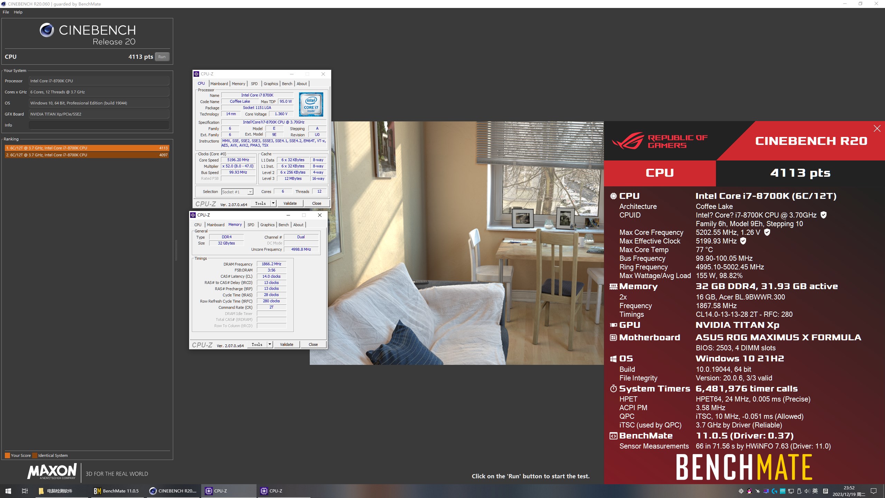Viewport: 885px width, 498px height.
Task: Open safely remove hardware USB tray icon
Action: click(x=799, y=491)
